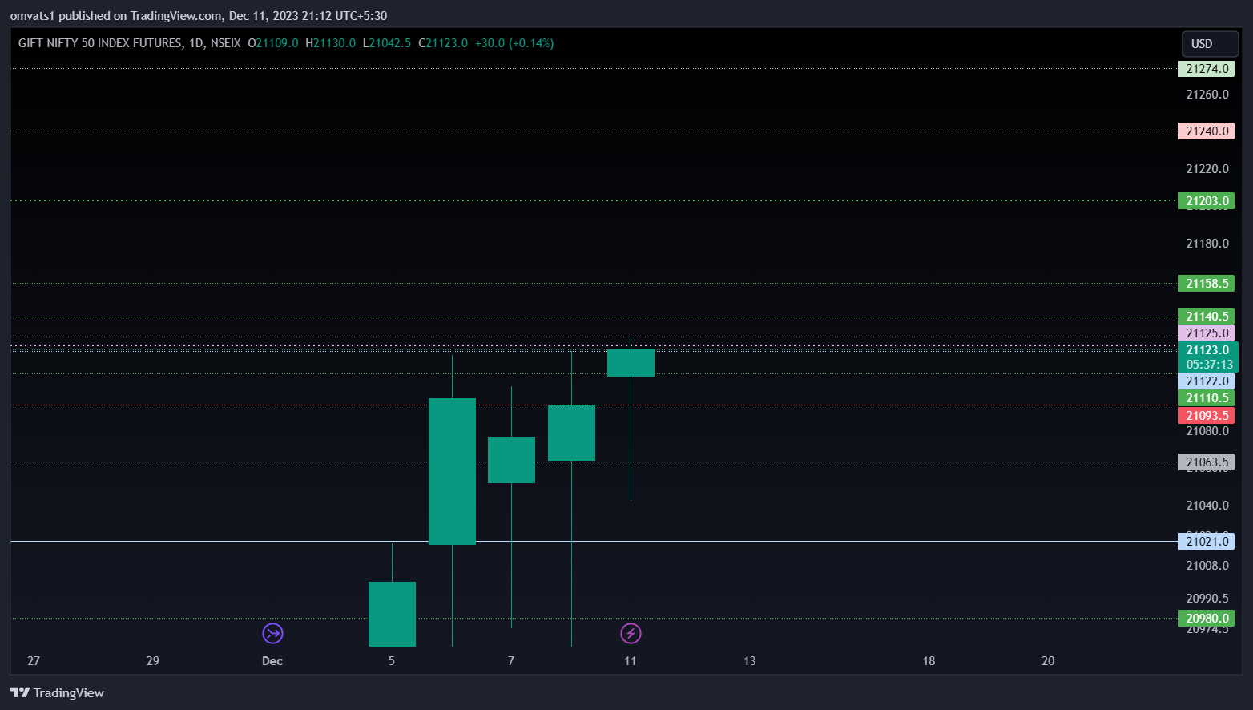Click the Dec label on time axis
Screen dimensions: 1253x710
pos(272,661)
